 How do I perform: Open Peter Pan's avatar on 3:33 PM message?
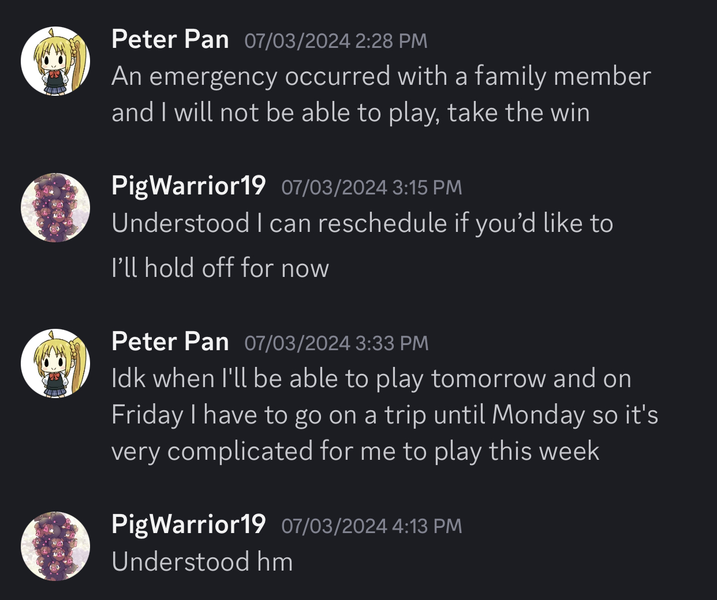[x=55, y=363]
